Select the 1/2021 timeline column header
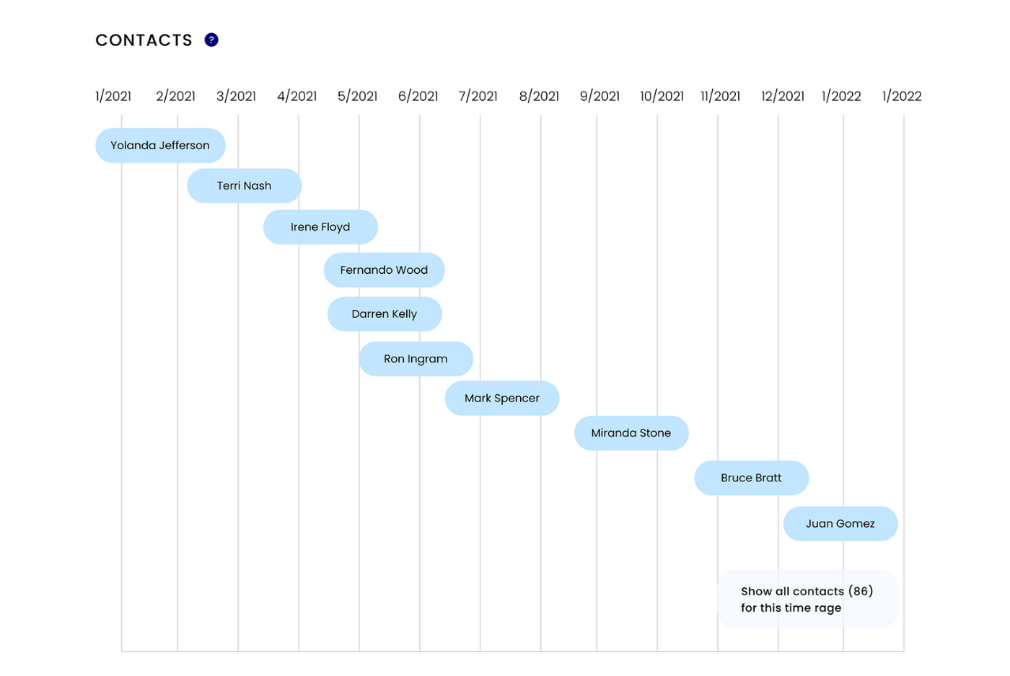The height and width of the screenshot is (676, 1010). pyautogui.click(x=113, y=96)
